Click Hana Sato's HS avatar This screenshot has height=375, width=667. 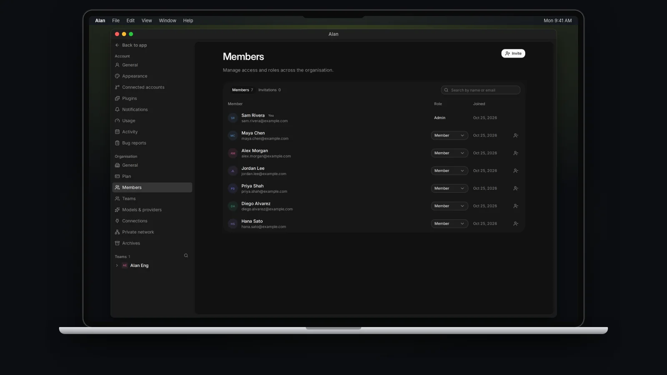233,224
